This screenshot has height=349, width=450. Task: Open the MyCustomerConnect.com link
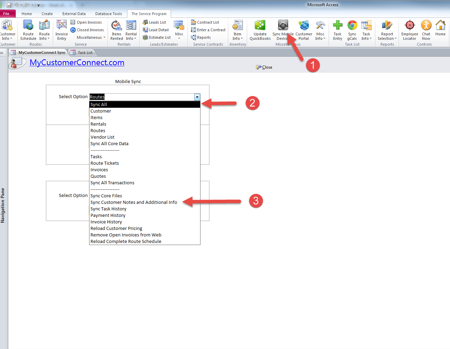pos(77,62)
